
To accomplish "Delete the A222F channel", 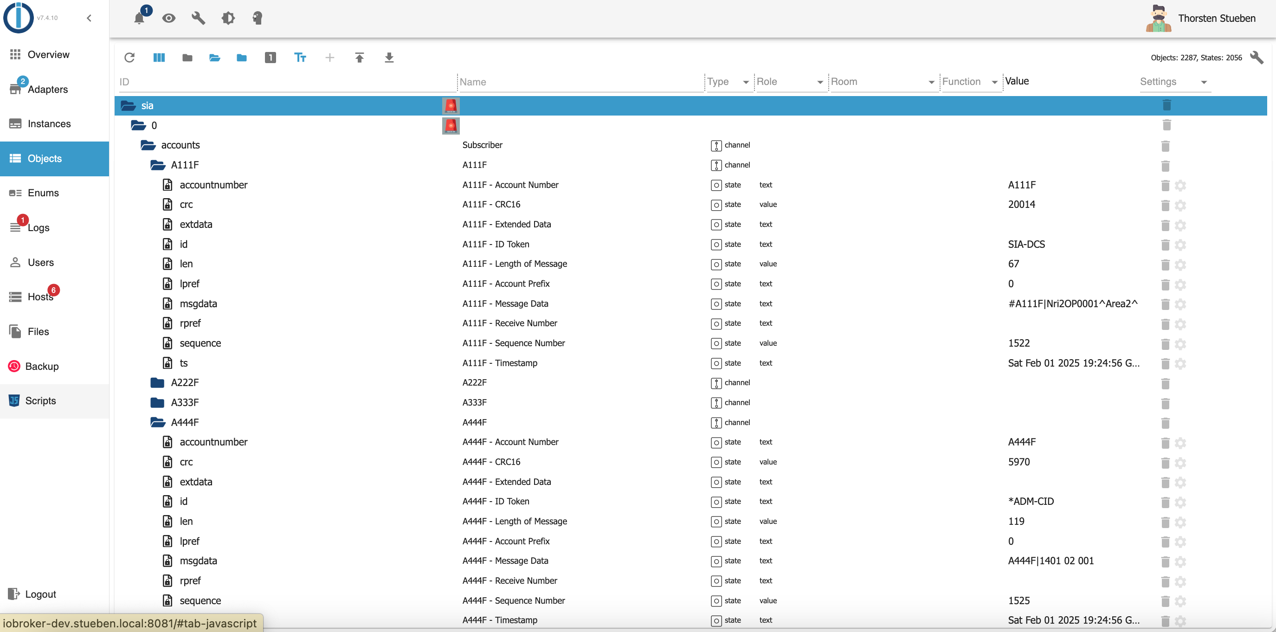I will 1165,383.
